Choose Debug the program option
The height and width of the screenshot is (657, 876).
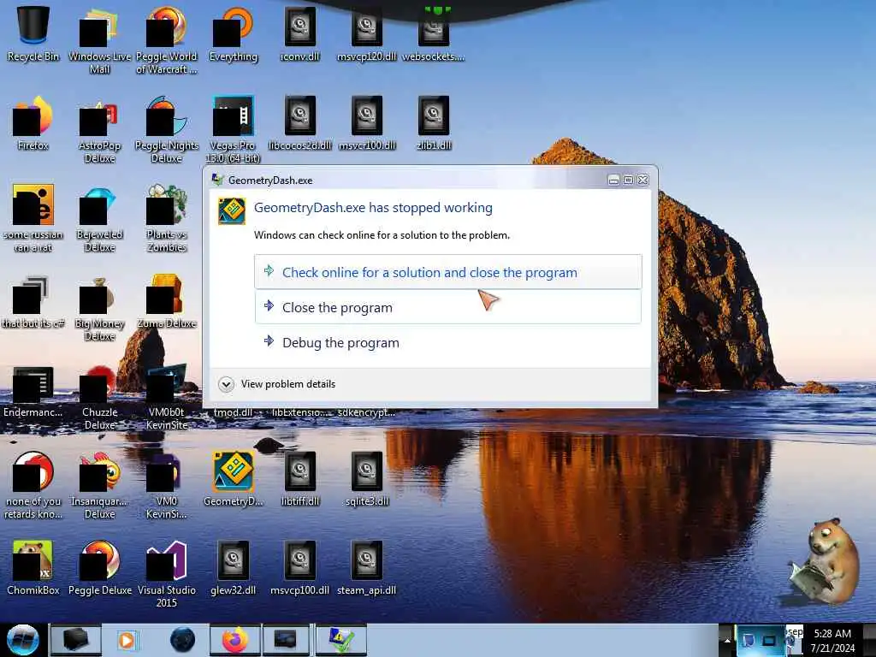pyautogui.click(x=448, y=342)
